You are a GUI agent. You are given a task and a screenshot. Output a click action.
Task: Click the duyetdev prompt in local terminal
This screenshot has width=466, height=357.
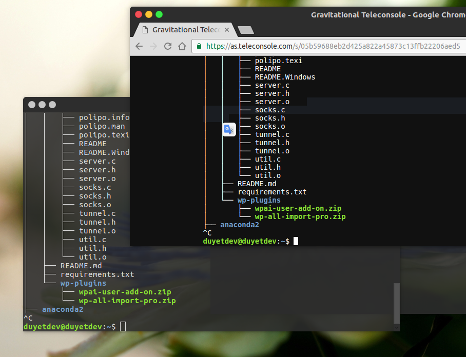coord(70,327)
